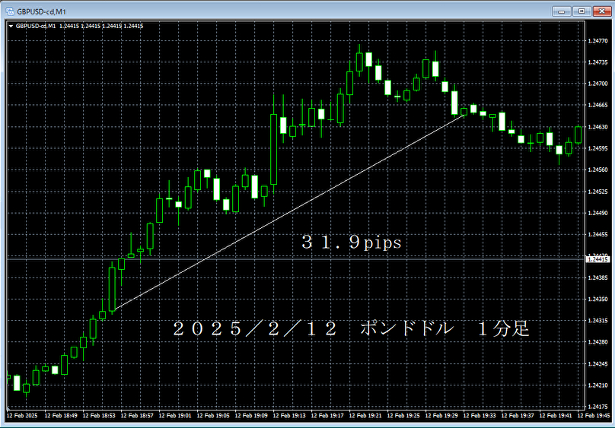Click the 1.24175 price scale label
615x428 pixels.
[x=598, y=385]
